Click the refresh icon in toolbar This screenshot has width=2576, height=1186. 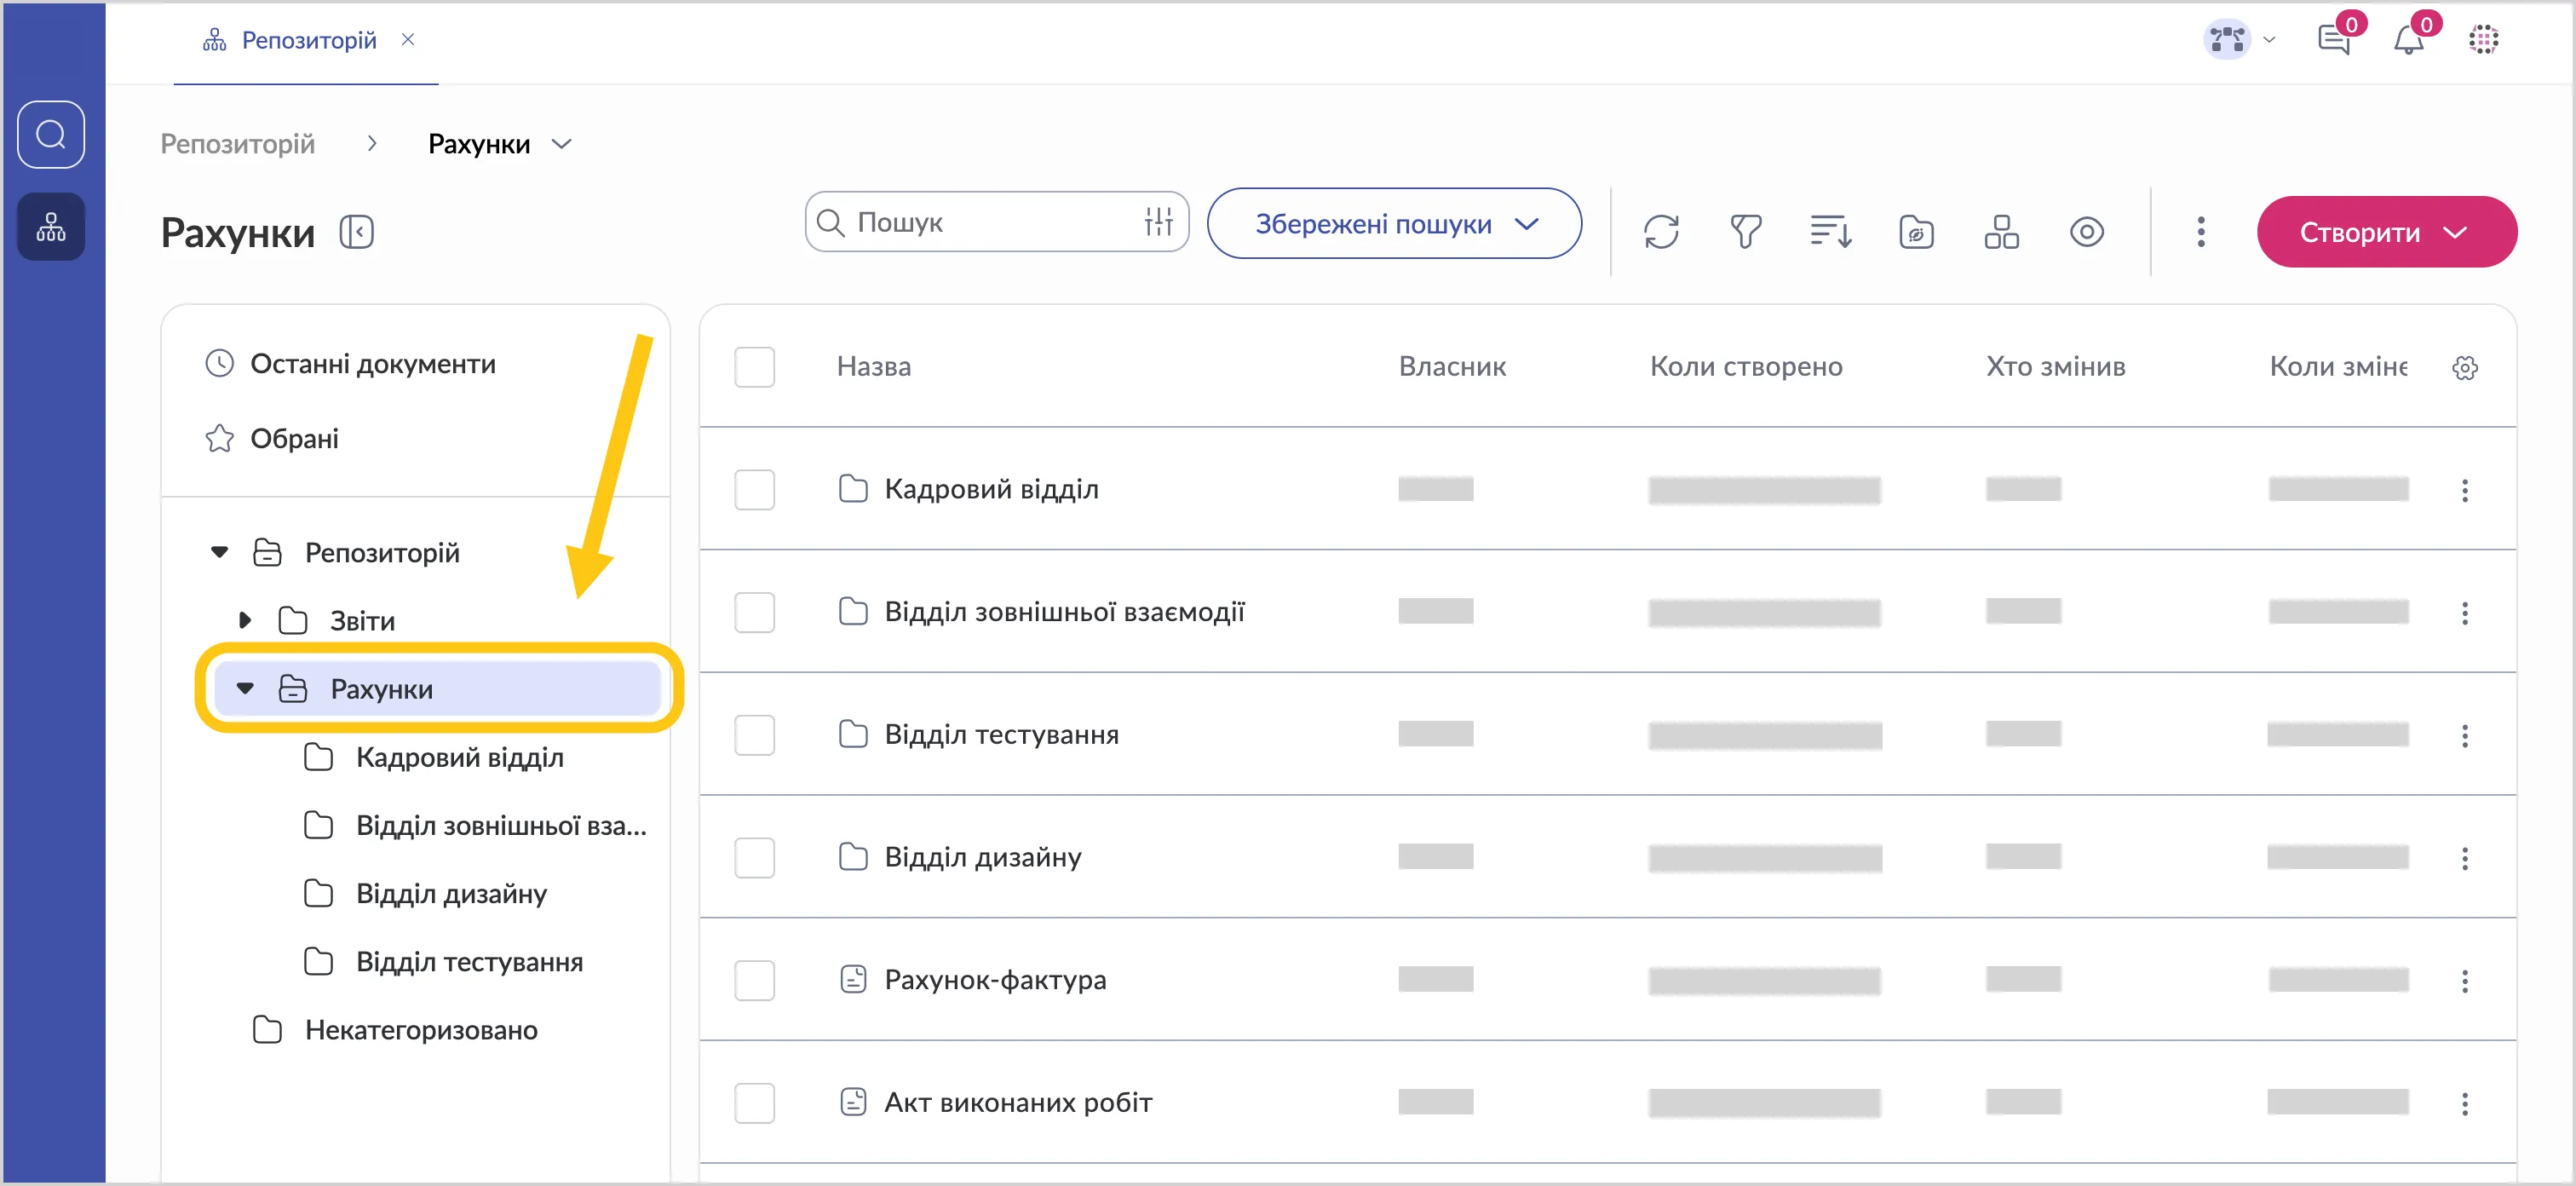(x=1660, y=232)
